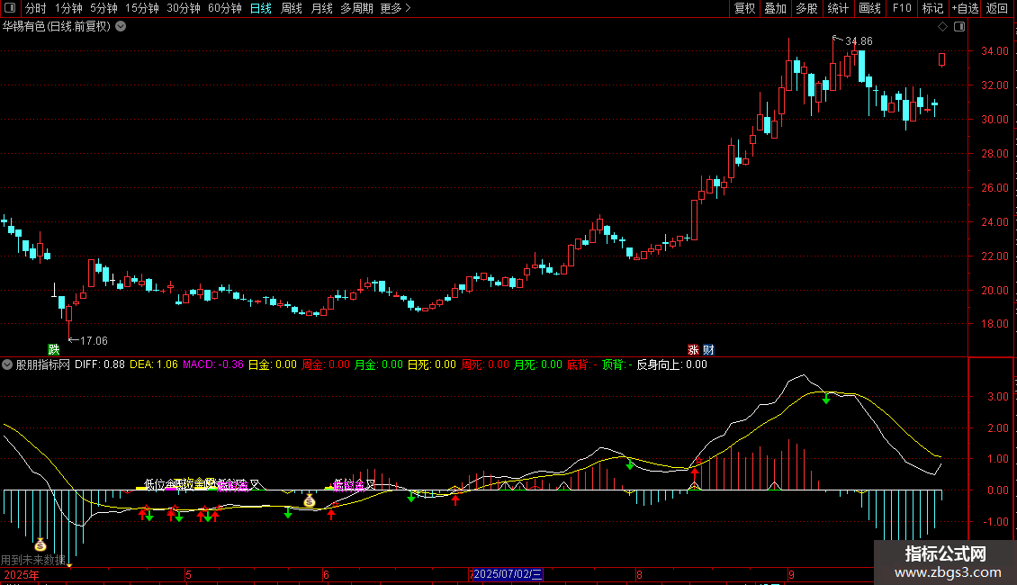This screenshot has width=1017, height=585.
Task: Click the 2025年 label on time axis
Action: tap(22, 574)
